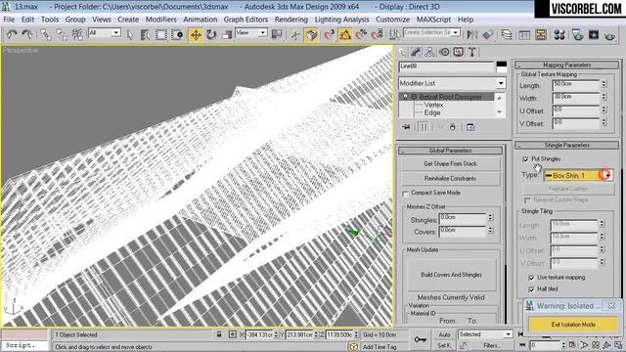Click the Pin Stack icon
This screenshot has width=626, height=352.
(406, 127)
